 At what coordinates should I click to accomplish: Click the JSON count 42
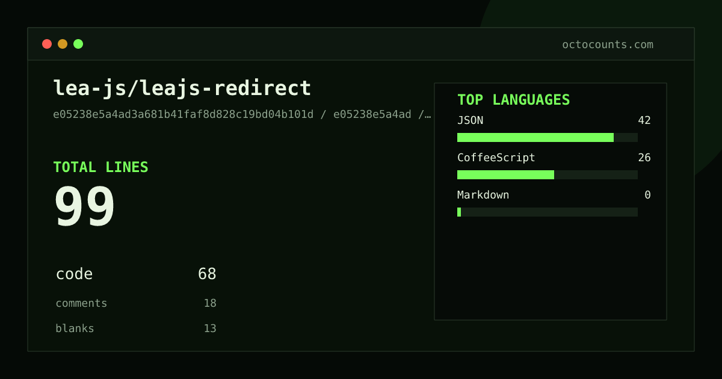click(x=644, y=120)
